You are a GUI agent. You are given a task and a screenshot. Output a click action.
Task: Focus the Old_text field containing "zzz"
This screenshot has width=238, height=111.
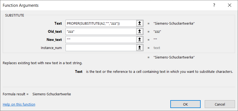coord(100,32)
